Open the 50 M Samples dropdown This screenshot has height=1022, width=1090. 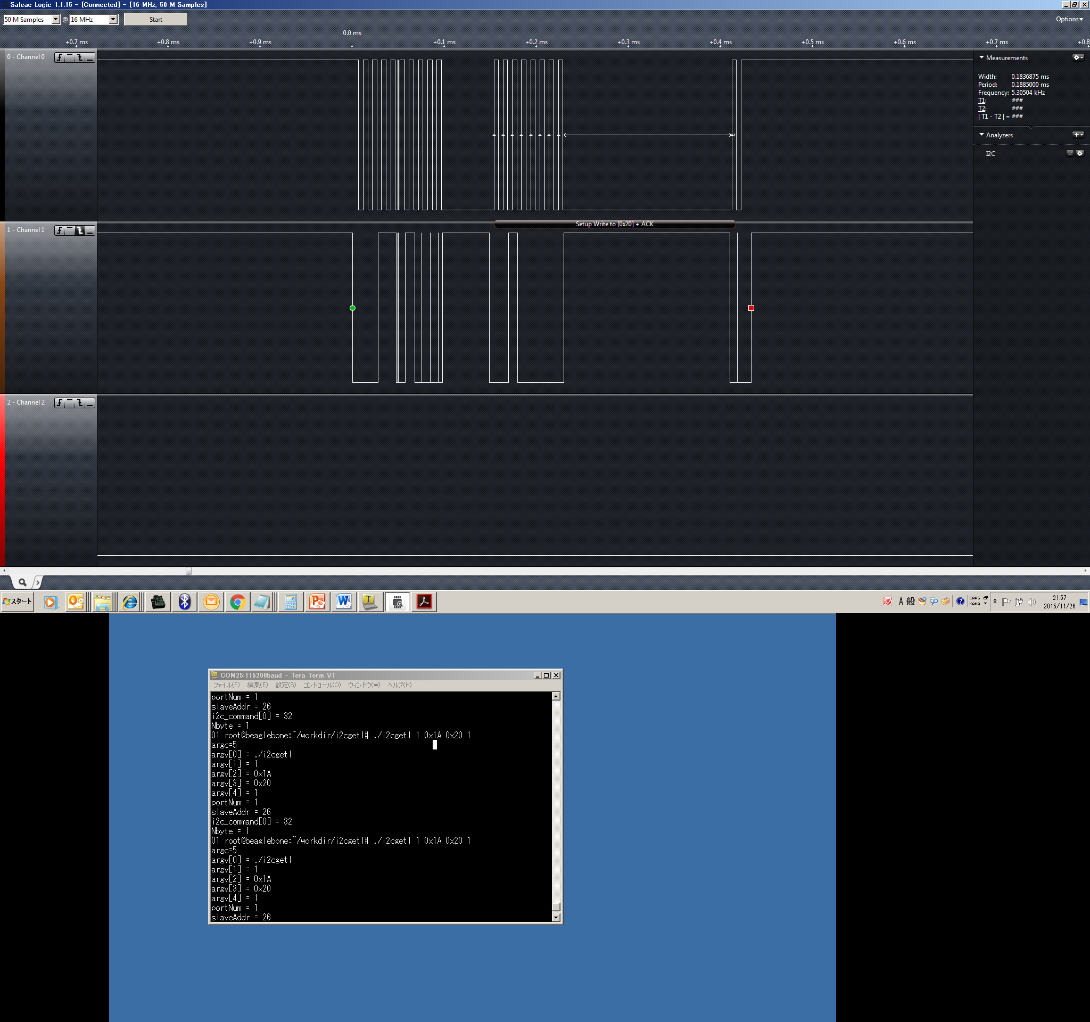(55, 20)
